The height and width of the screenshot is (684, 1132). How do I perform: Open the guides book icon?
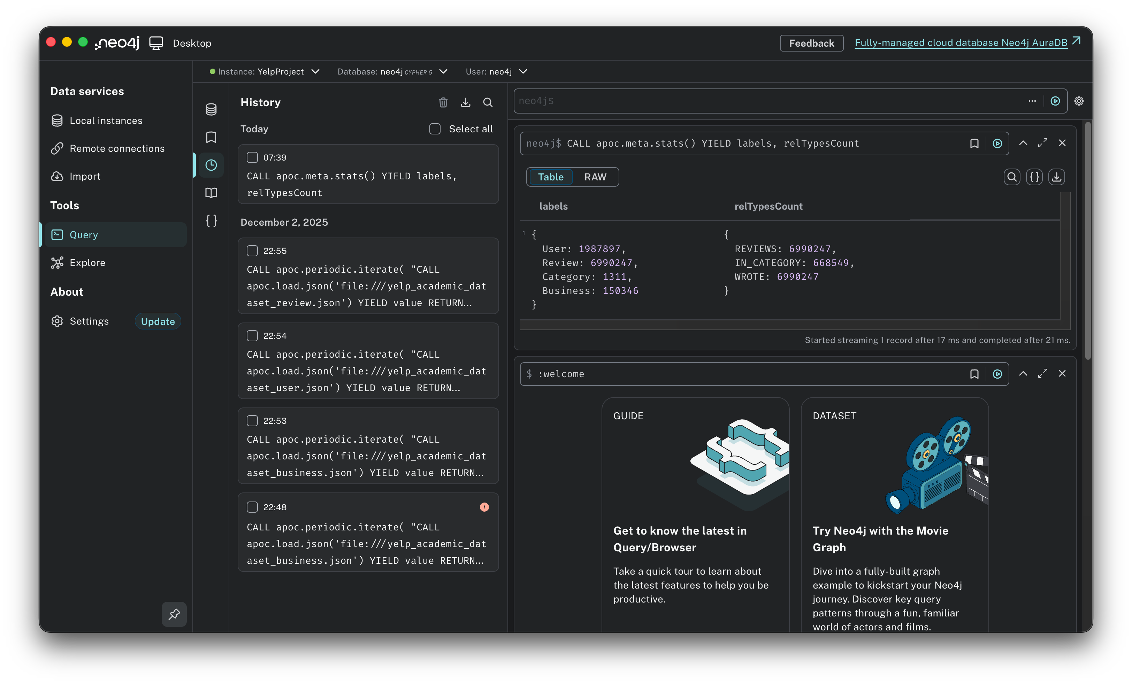coord(211,193)
